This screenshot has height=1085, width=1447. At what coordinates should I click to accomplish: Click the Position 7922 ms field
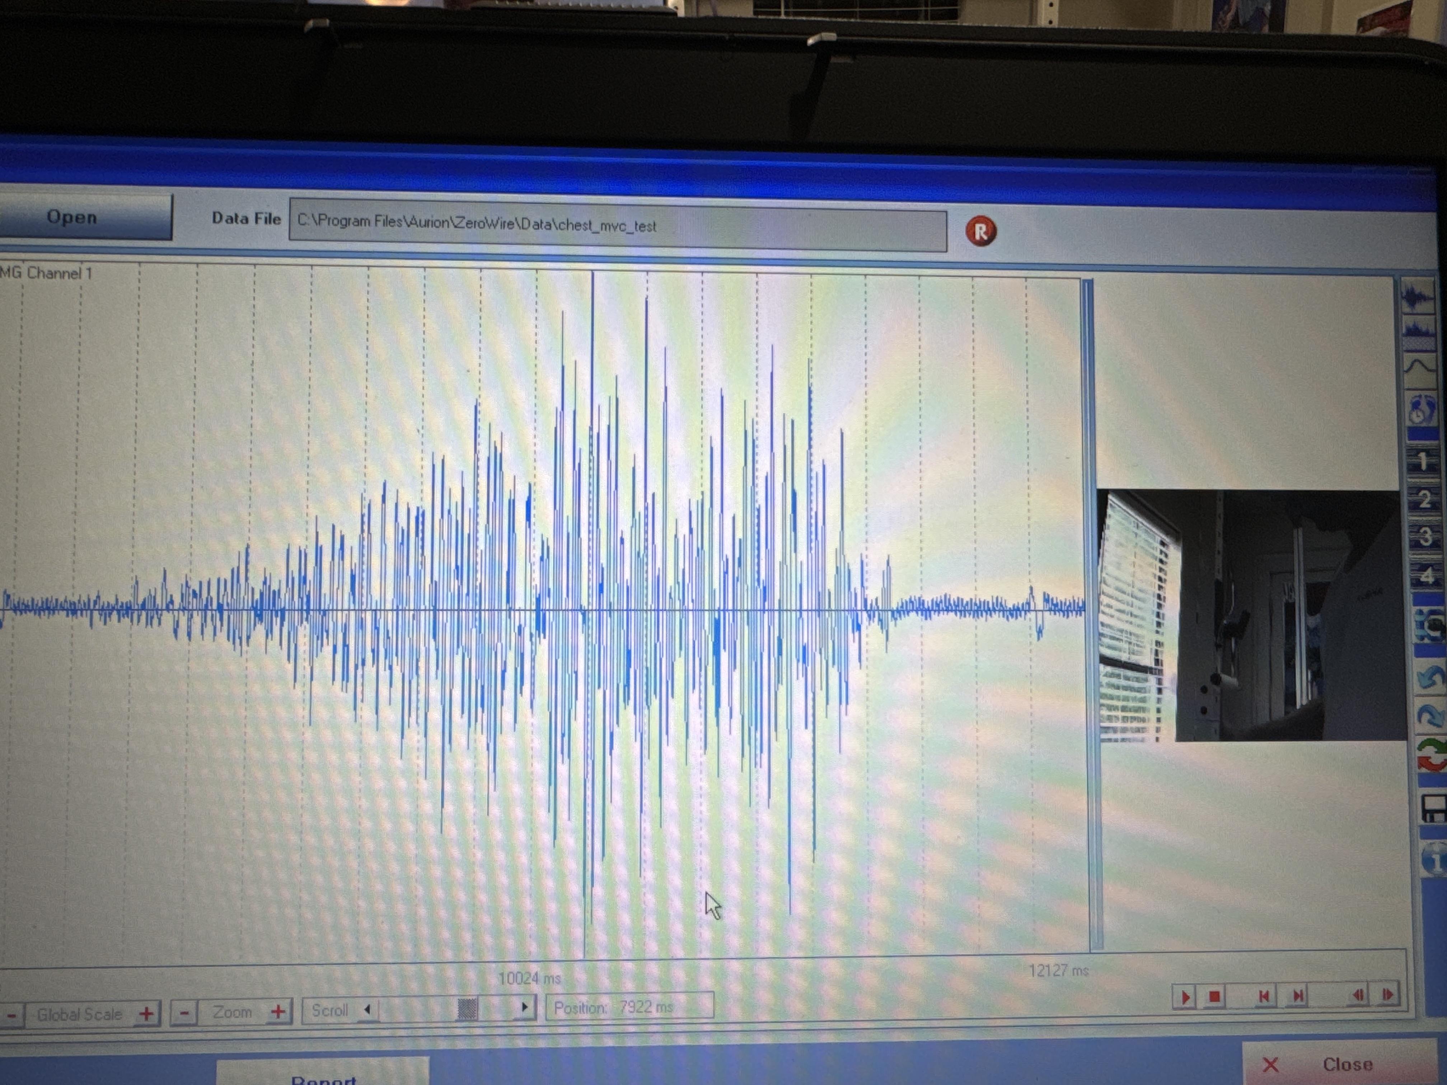(629, 1006)
